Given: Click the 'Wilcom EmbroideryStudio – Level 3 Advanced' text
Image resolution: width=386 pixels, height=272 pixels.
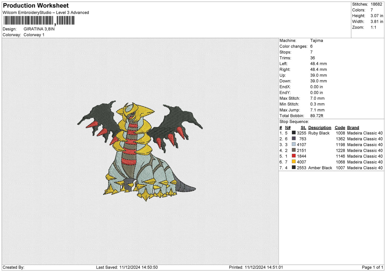Looking at the screenshot, I should coord(46,13).
